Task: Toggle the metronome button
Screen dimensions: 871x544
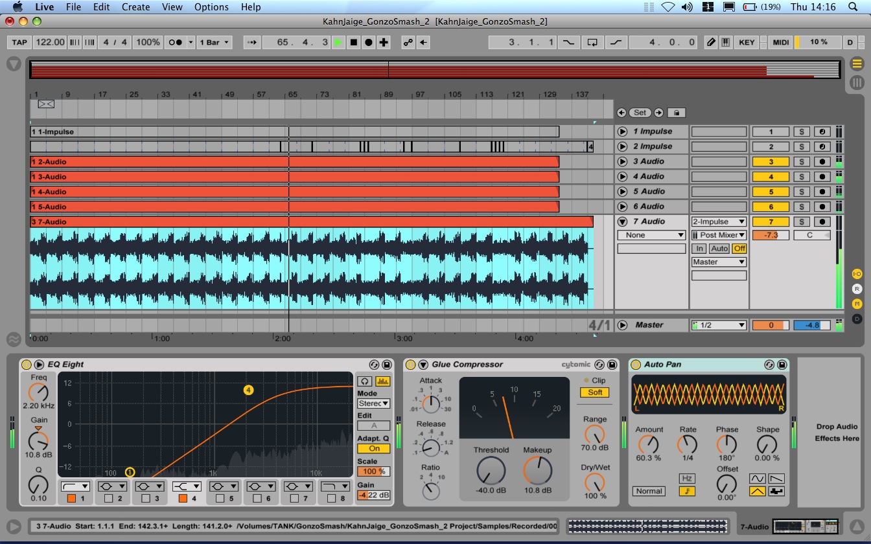Action: tap(176, 42)
